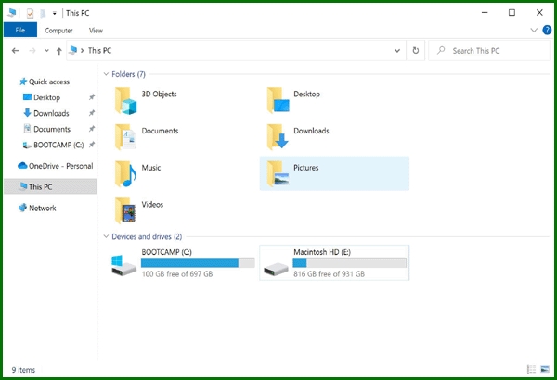Unpin Desktop from Quick access

click(x=91, y=97)
